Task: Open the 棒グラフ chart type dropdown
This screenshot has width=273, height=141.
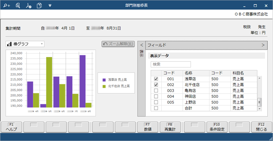Action: coord(25,44)
